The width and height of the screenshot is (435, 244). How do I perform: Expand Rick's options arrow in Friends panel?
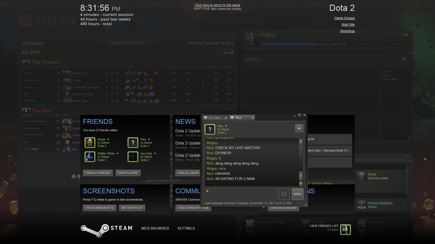point(149,139)
